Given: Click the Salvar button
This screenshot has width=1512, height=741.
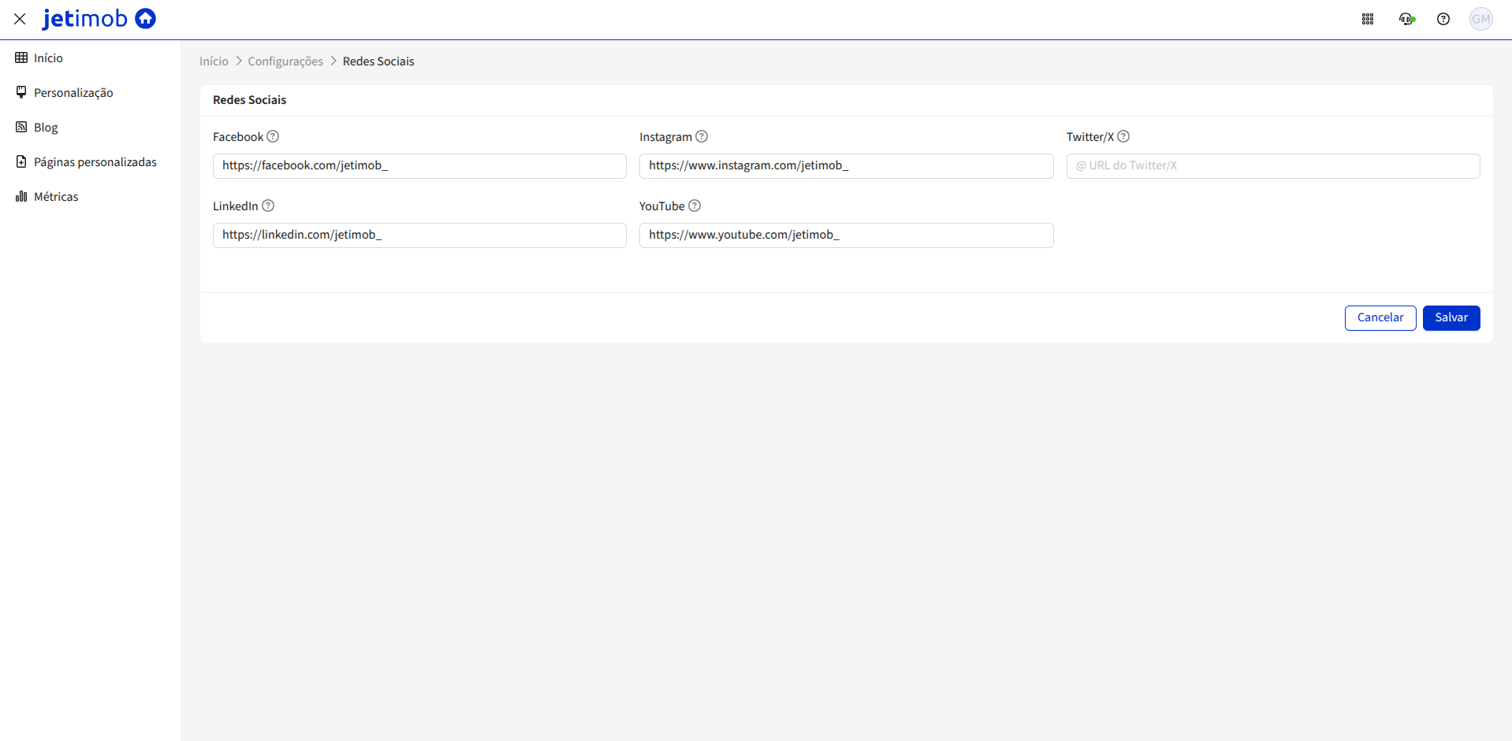Looking at the screenshot, I should point(1451,318).
